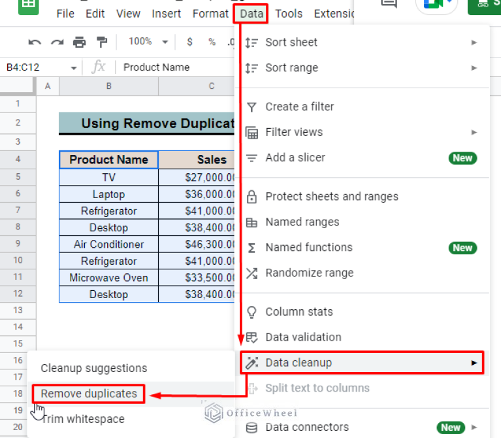This screenshot has width=501, height=438.
Task: Open the zoom 100% dropdown
Action: tap(148, 42)
